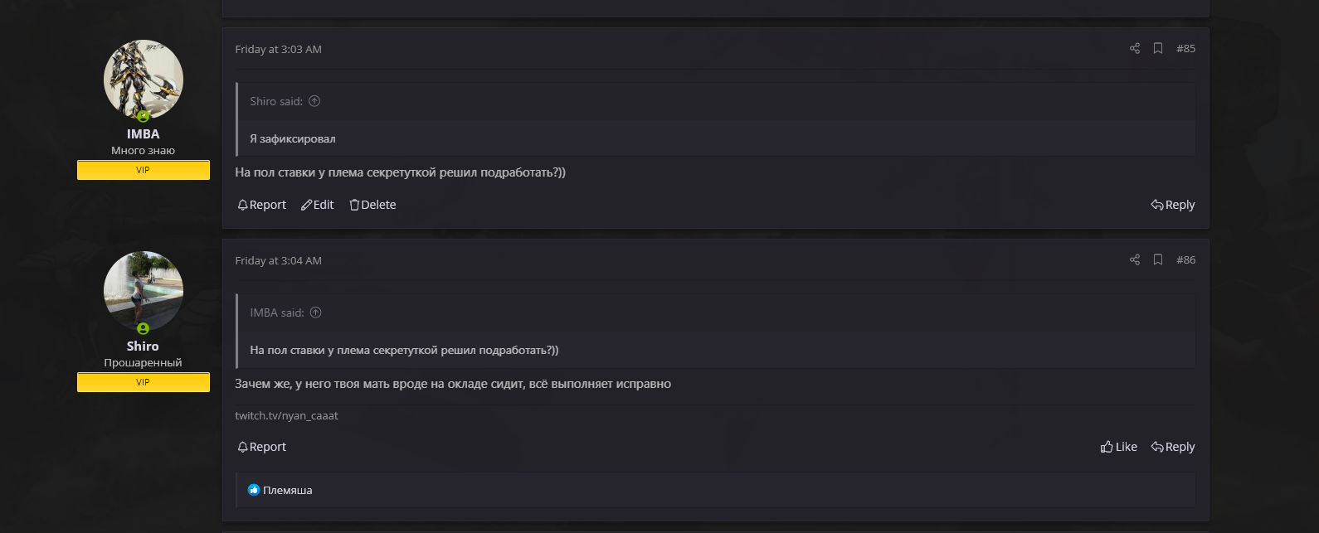Share post #85 via share icon

click(x=1134, y=48)
